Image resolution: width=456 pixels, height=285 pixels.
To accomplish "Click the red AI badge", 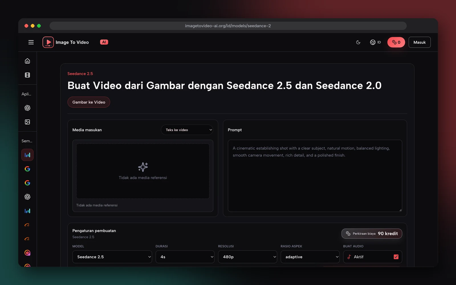I will coord(104,42).
